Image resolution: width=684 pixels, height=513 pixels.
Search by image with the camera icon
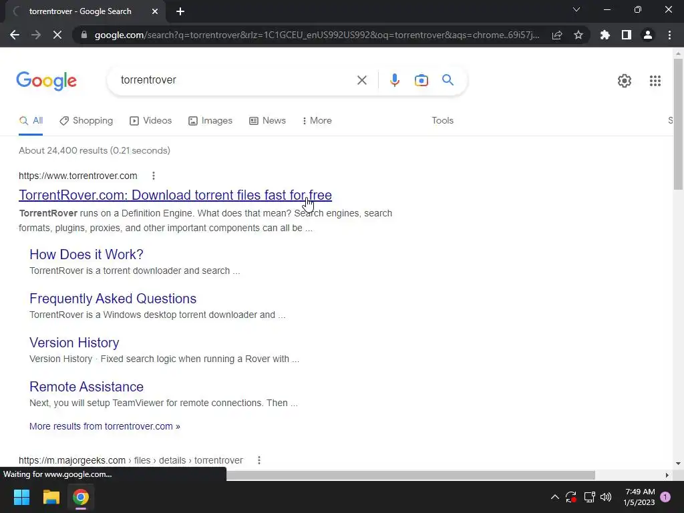[x=421, y=80]
